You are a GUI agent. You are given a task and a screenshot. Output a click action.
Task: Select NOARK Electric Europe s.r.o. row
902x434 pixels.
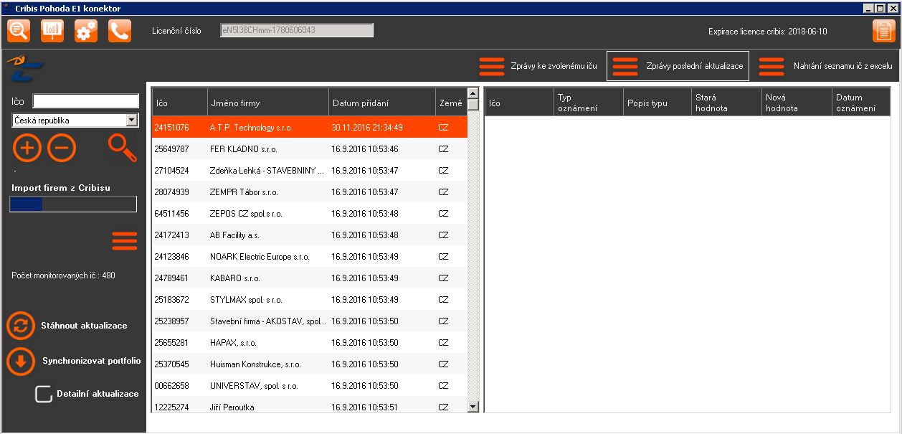point(309,256)
